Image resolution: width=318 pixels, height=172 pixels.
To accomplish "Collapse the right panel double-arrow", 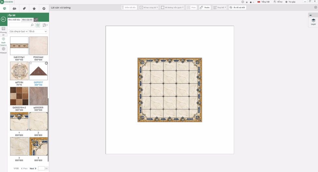I will (x=310, y=15).
